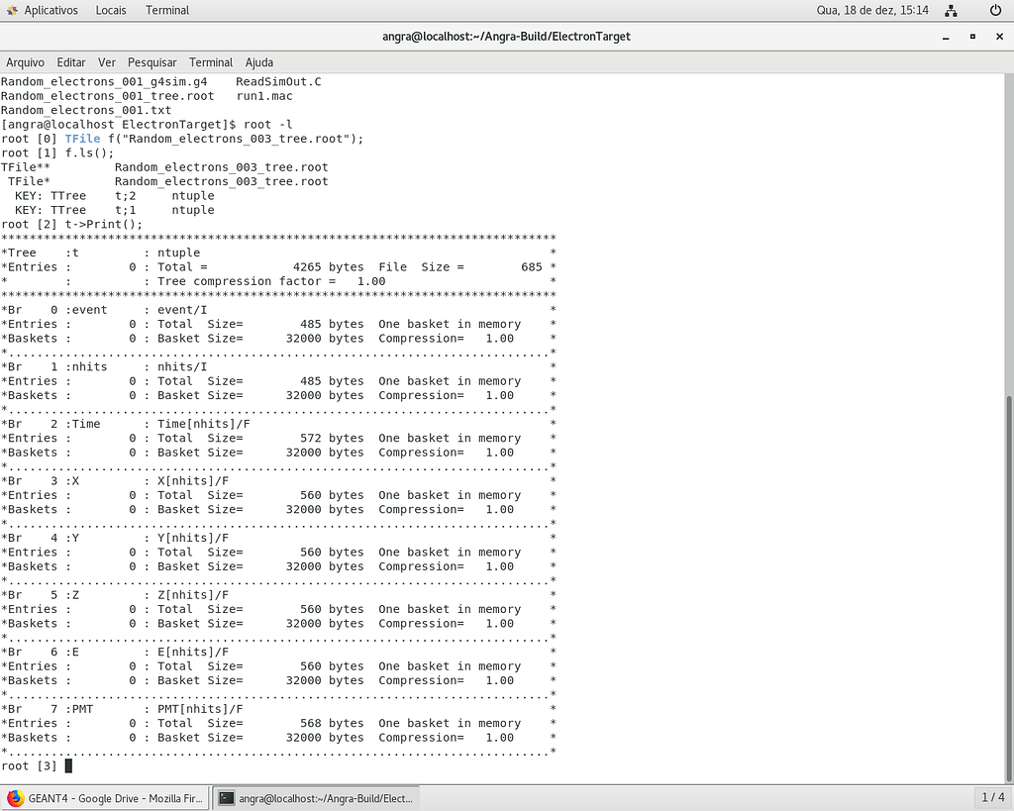This screenshot has height=811, width=1014.
Task: Click the power button icon in top panel
Action: [x=996, y=10]
